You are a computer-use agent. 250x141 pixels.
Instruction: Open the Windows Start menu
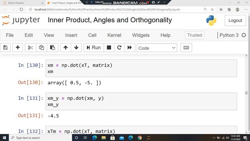(4, 137)
